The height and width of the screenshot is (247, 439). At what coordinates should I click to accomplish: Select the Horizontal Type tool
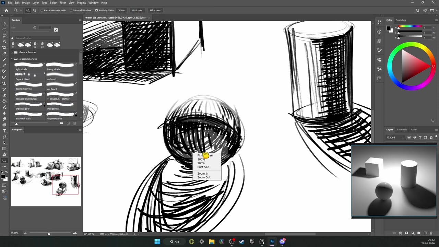point(4,131)
